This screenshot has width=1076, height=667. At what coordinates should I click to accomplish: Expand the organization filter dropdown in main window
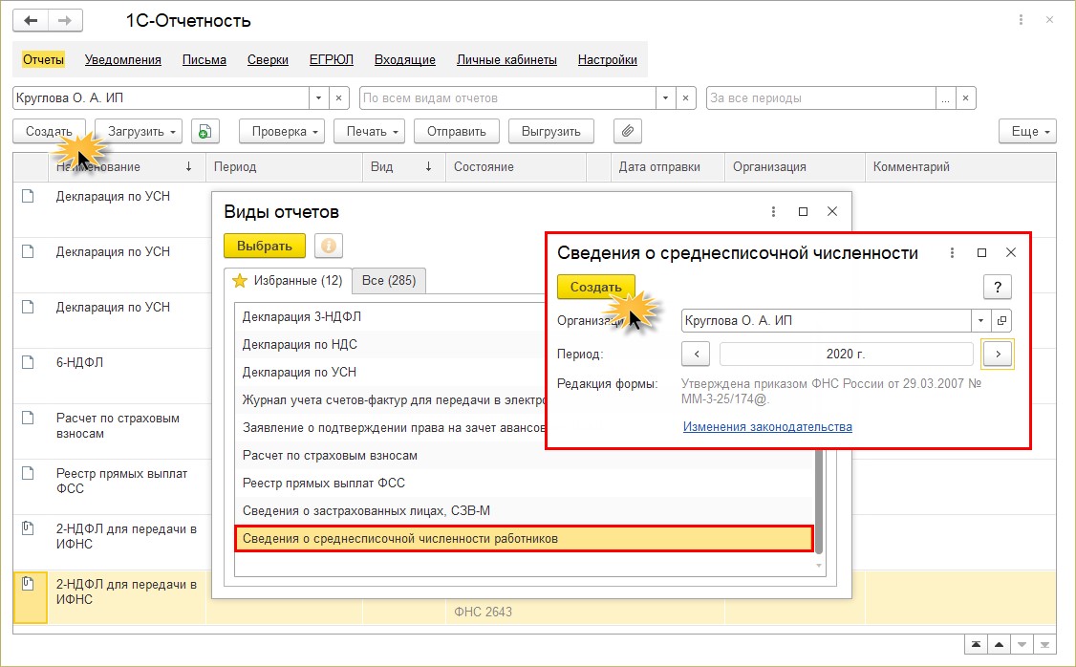(318, 98)
